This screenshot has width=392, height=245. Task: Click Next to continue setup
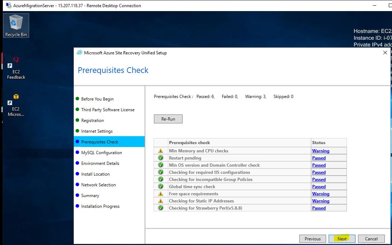342,239
